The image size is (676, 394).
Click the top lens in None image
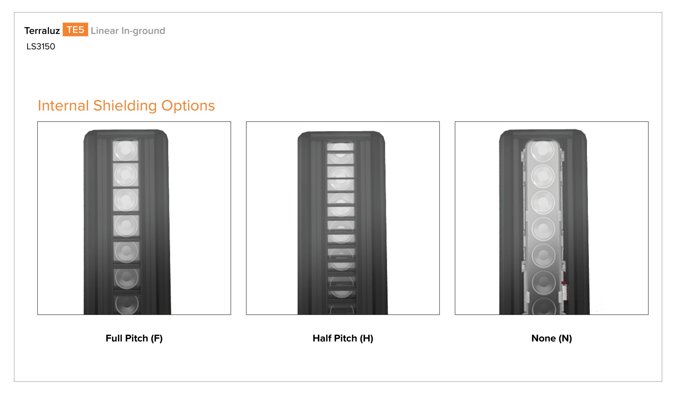[x=542, y=150]
